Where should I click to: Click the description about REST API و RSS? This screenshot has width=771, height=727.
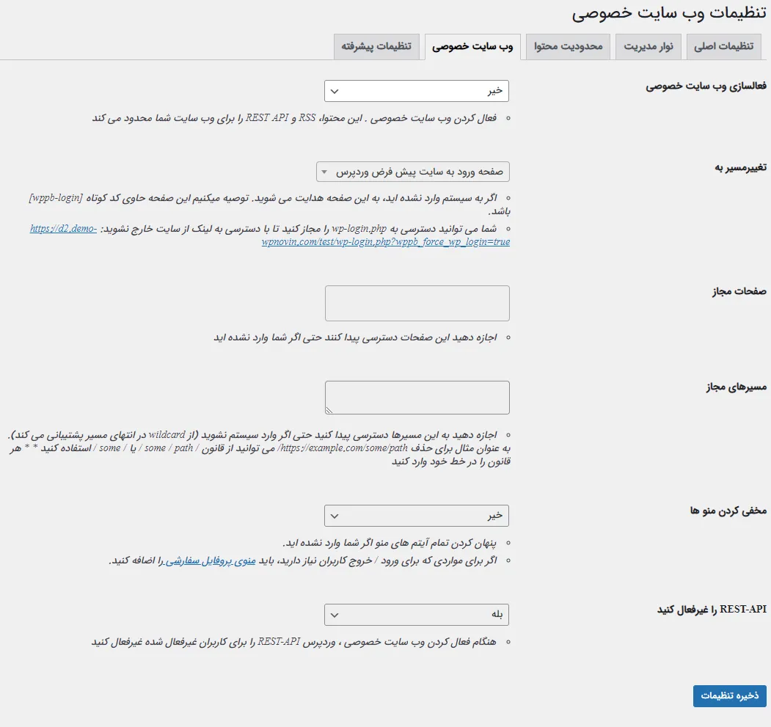tap(294, 118)
